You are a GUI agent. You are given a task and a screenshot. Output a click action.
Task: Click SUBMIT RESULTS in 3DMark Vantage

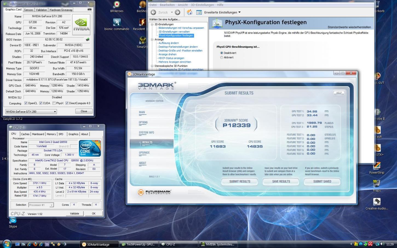240,181
